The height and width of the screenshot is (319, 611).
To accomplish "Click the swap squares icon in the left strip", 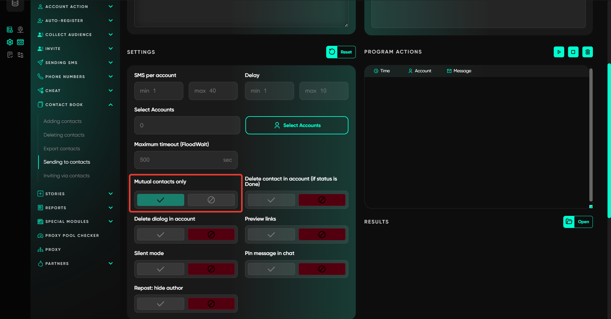I will [20, 55].
